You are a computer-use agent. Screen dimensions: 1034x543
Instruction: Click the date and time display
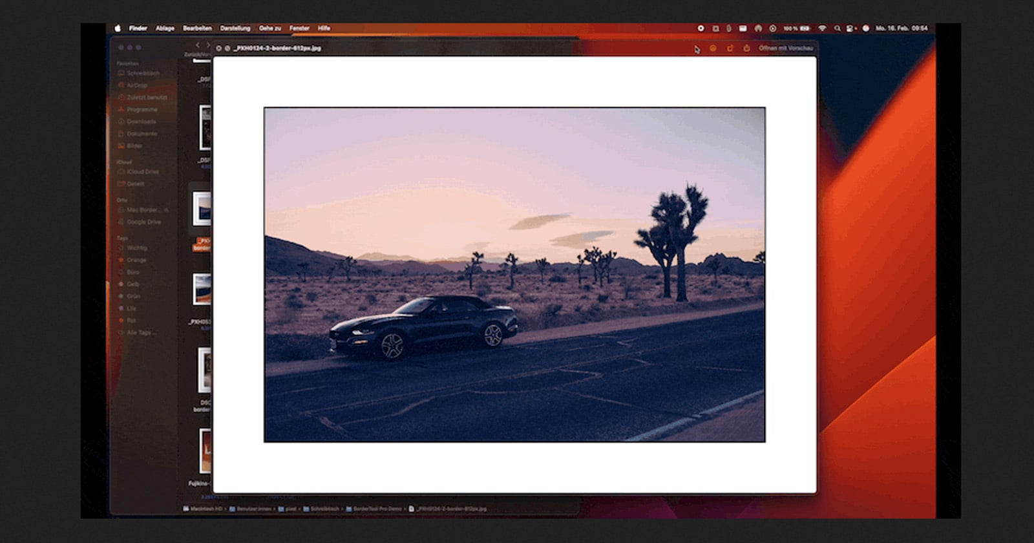coord(901,28)
